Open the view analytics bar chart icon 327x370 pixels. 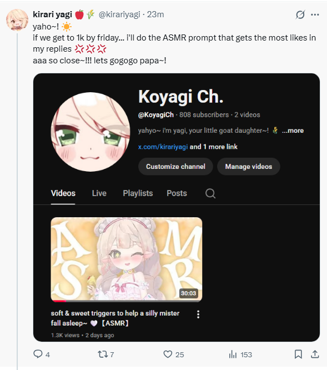coord(233,354)
